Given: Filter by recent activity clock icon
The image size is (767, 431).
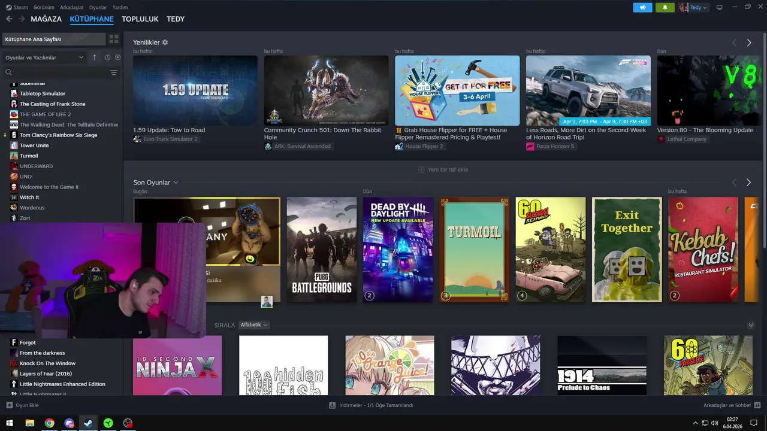Looking at the screenshot, I should 107,57.
